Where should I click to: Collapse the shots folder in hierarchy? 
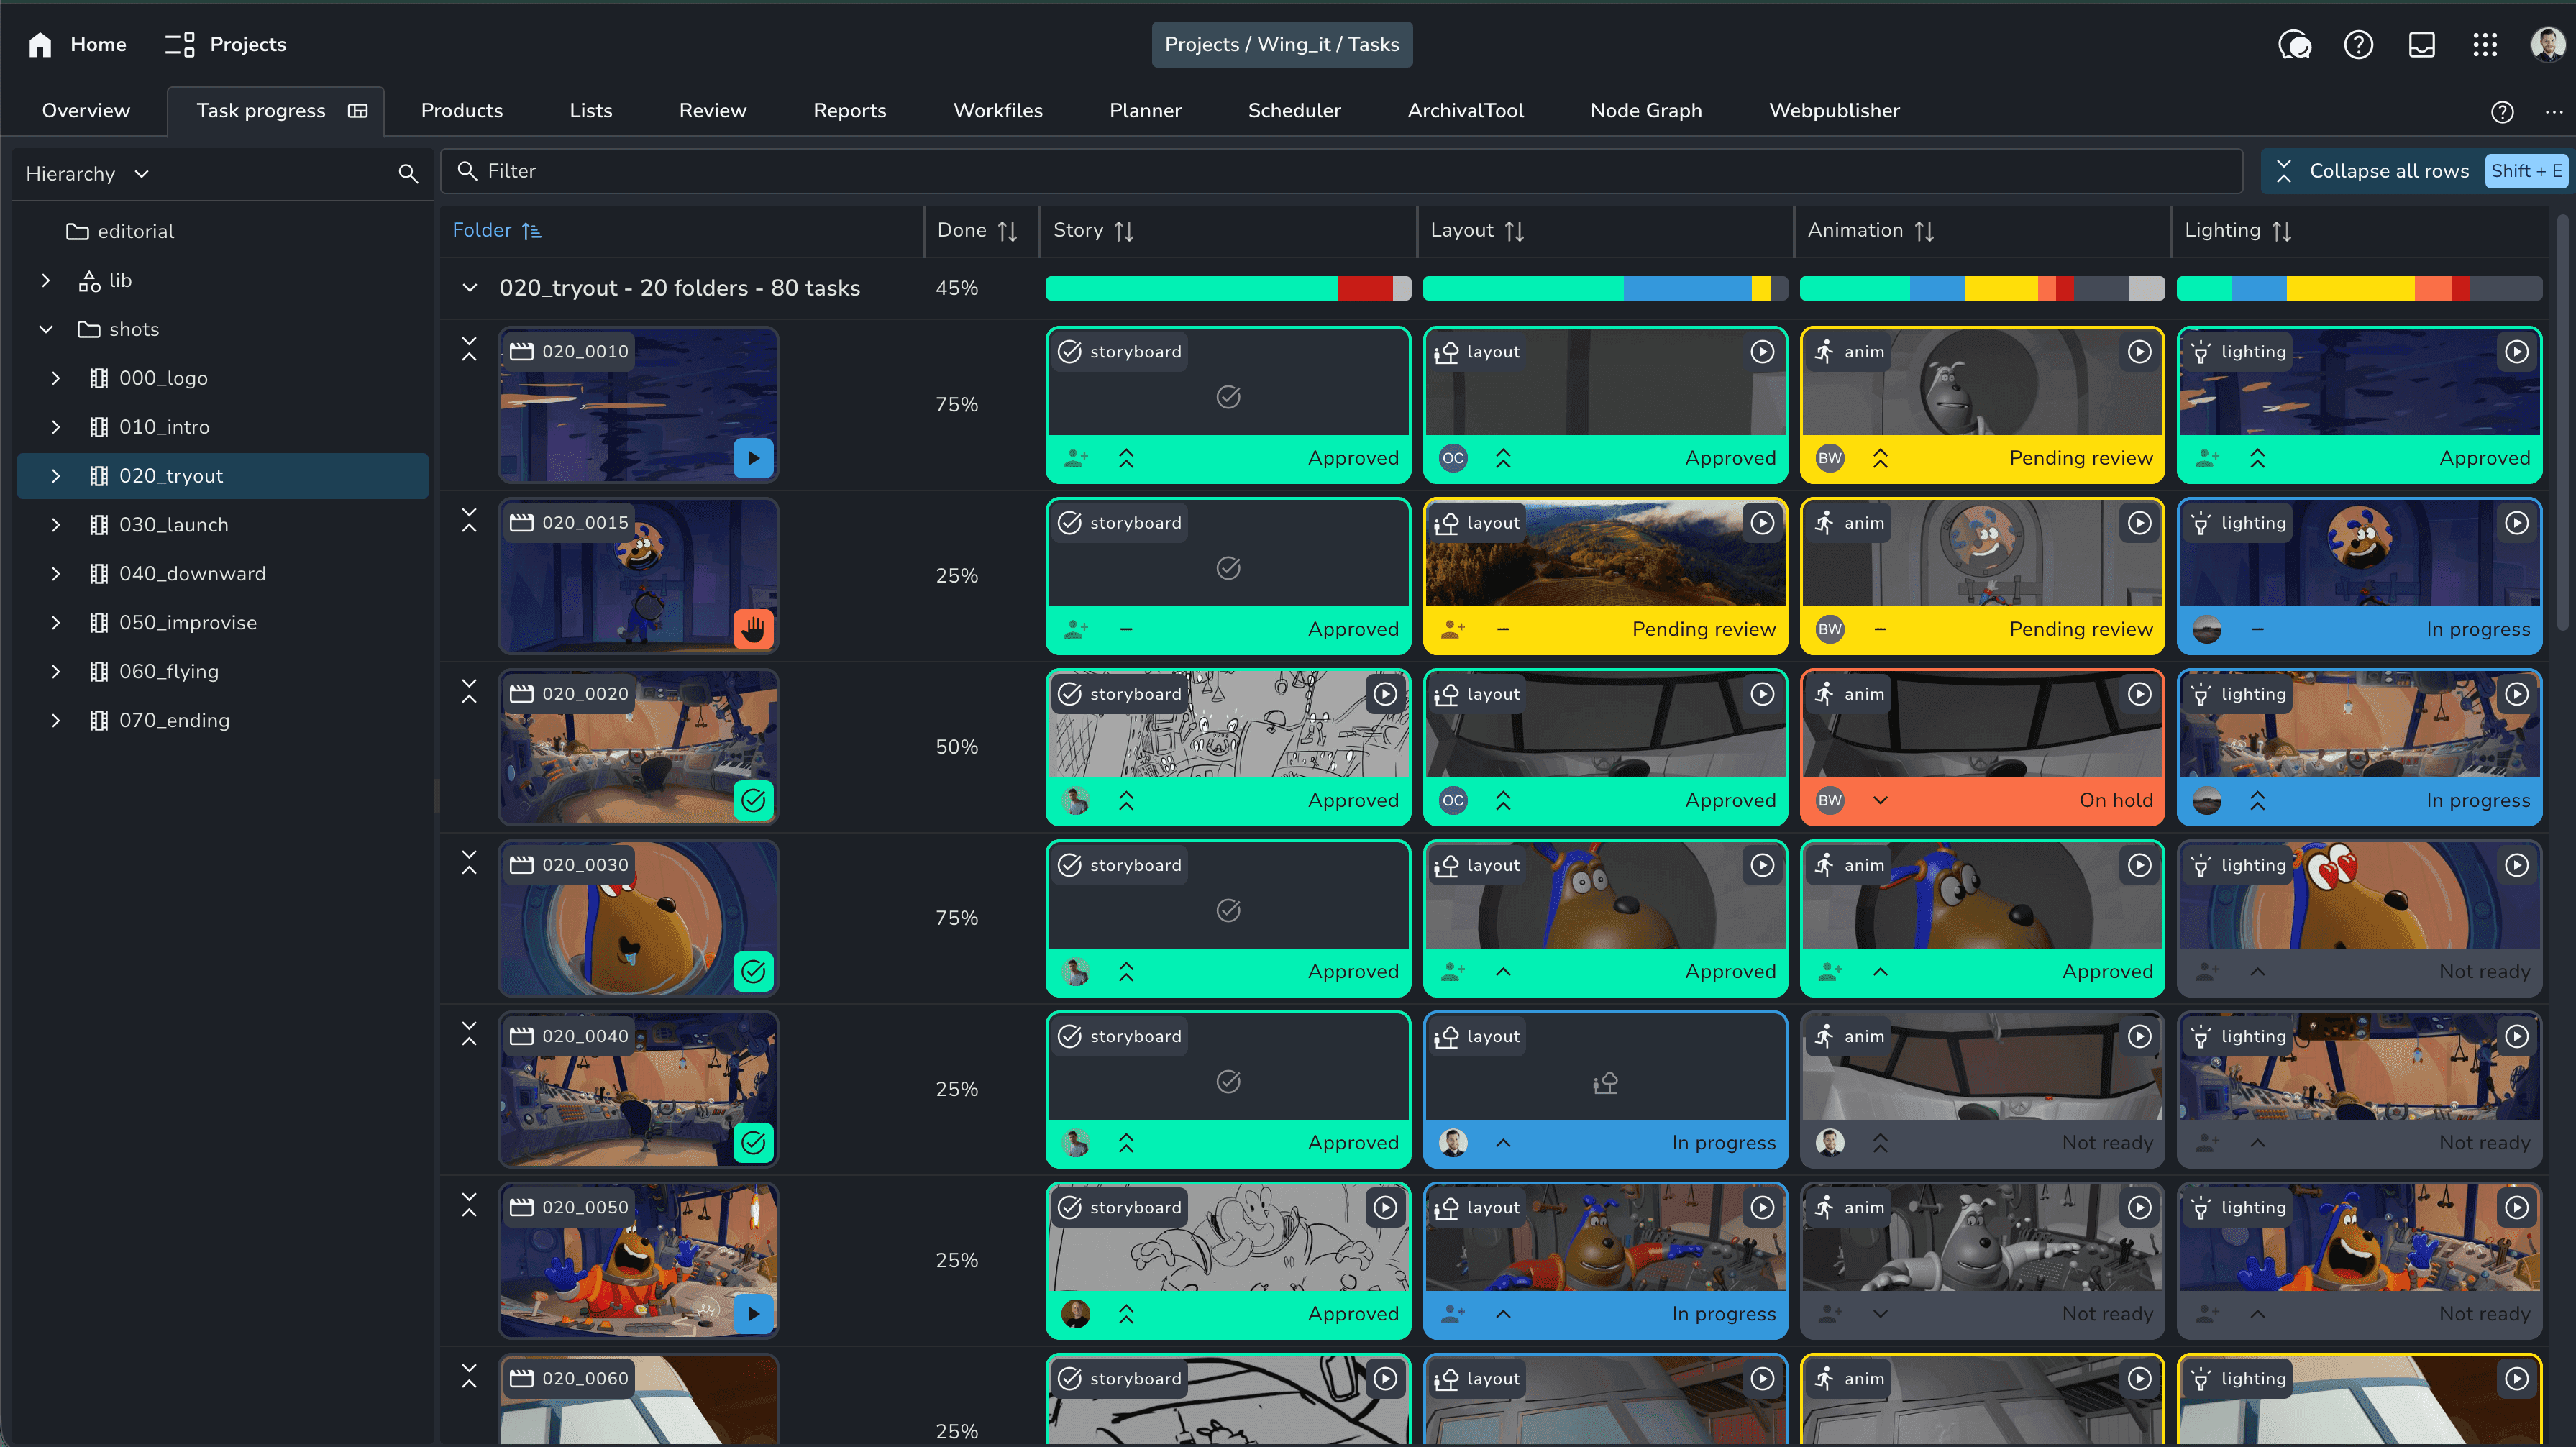pyautogui.click(x=46, y=330)
